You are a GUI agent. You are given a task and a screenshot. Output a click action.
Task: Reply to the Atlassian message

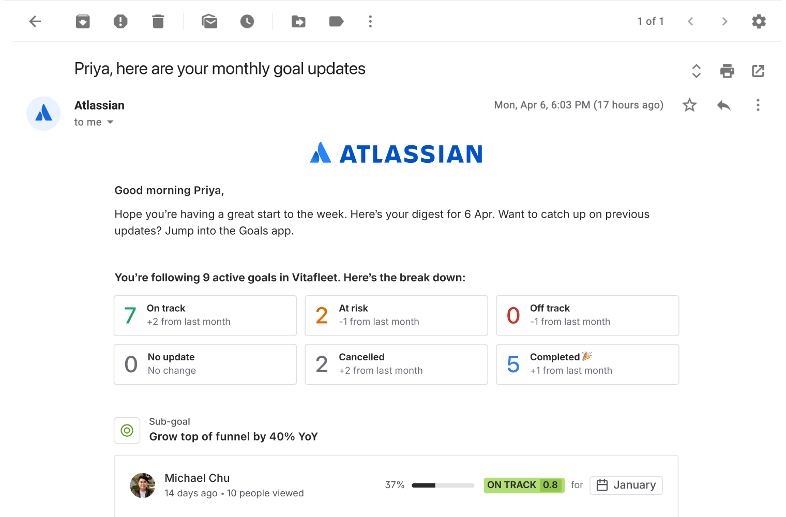point(724,105)
